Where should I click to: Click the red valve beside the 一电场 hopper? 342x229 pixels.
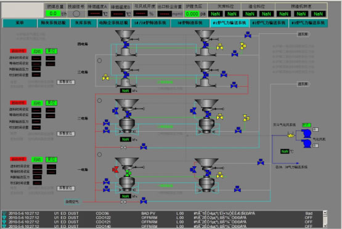point(115,169)
